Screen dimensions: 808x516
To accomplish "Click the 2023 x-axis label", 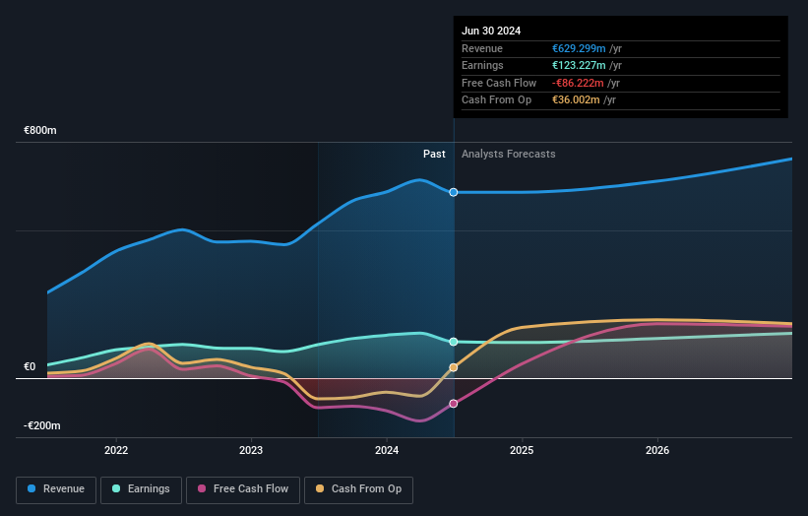I will click(x=251, y=450).
